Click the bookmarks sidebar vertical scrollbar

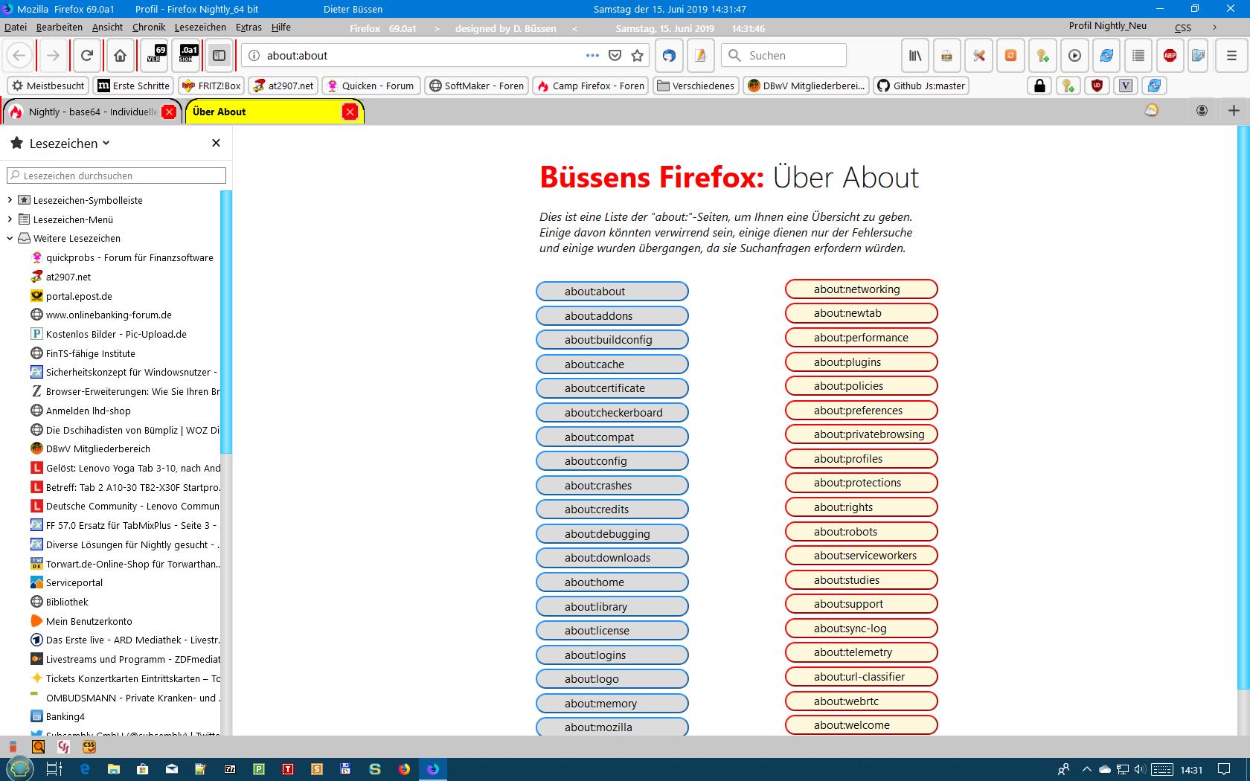pyautogui.click(x=226, y=320)
